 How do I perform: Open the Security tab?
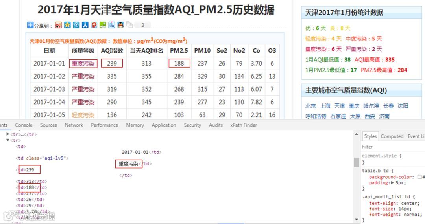(x=192, y=125)
